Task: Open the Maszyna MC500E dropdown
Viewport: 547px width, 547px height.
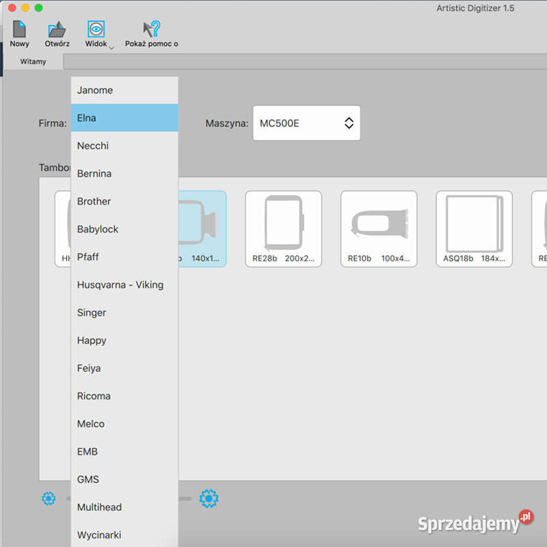Action: tap(306, 123)
